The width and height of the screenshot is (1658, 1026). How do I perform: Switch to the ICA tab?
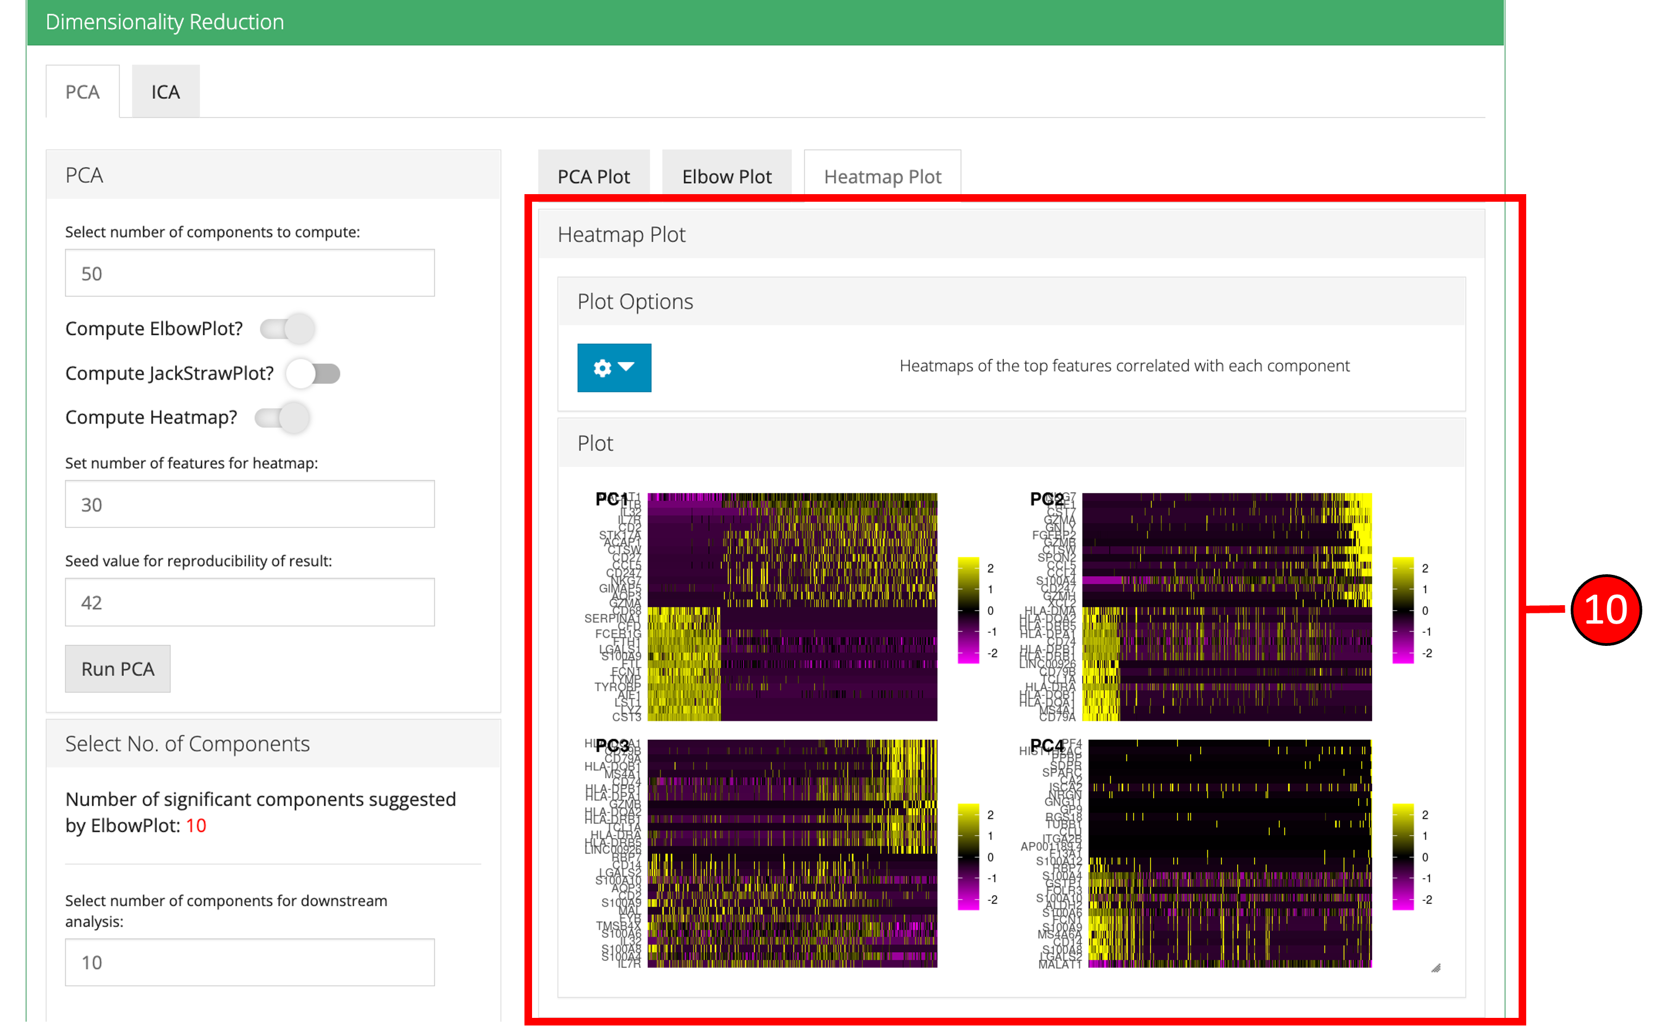(165, 92)
